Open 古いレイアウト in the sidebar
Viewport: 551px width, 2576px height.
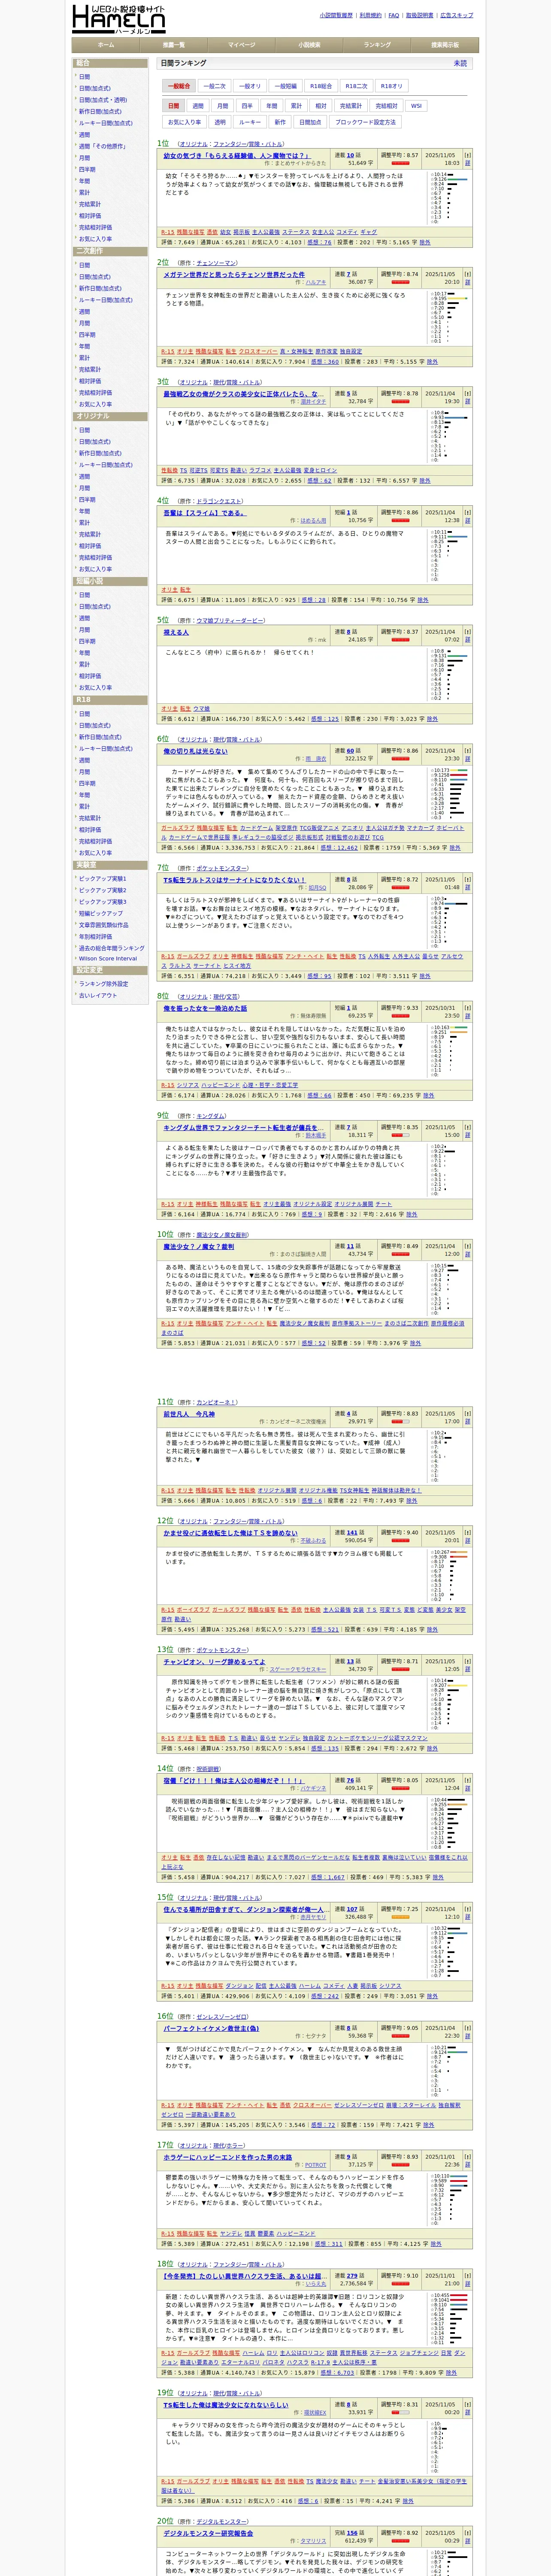(x=97, y=995)
